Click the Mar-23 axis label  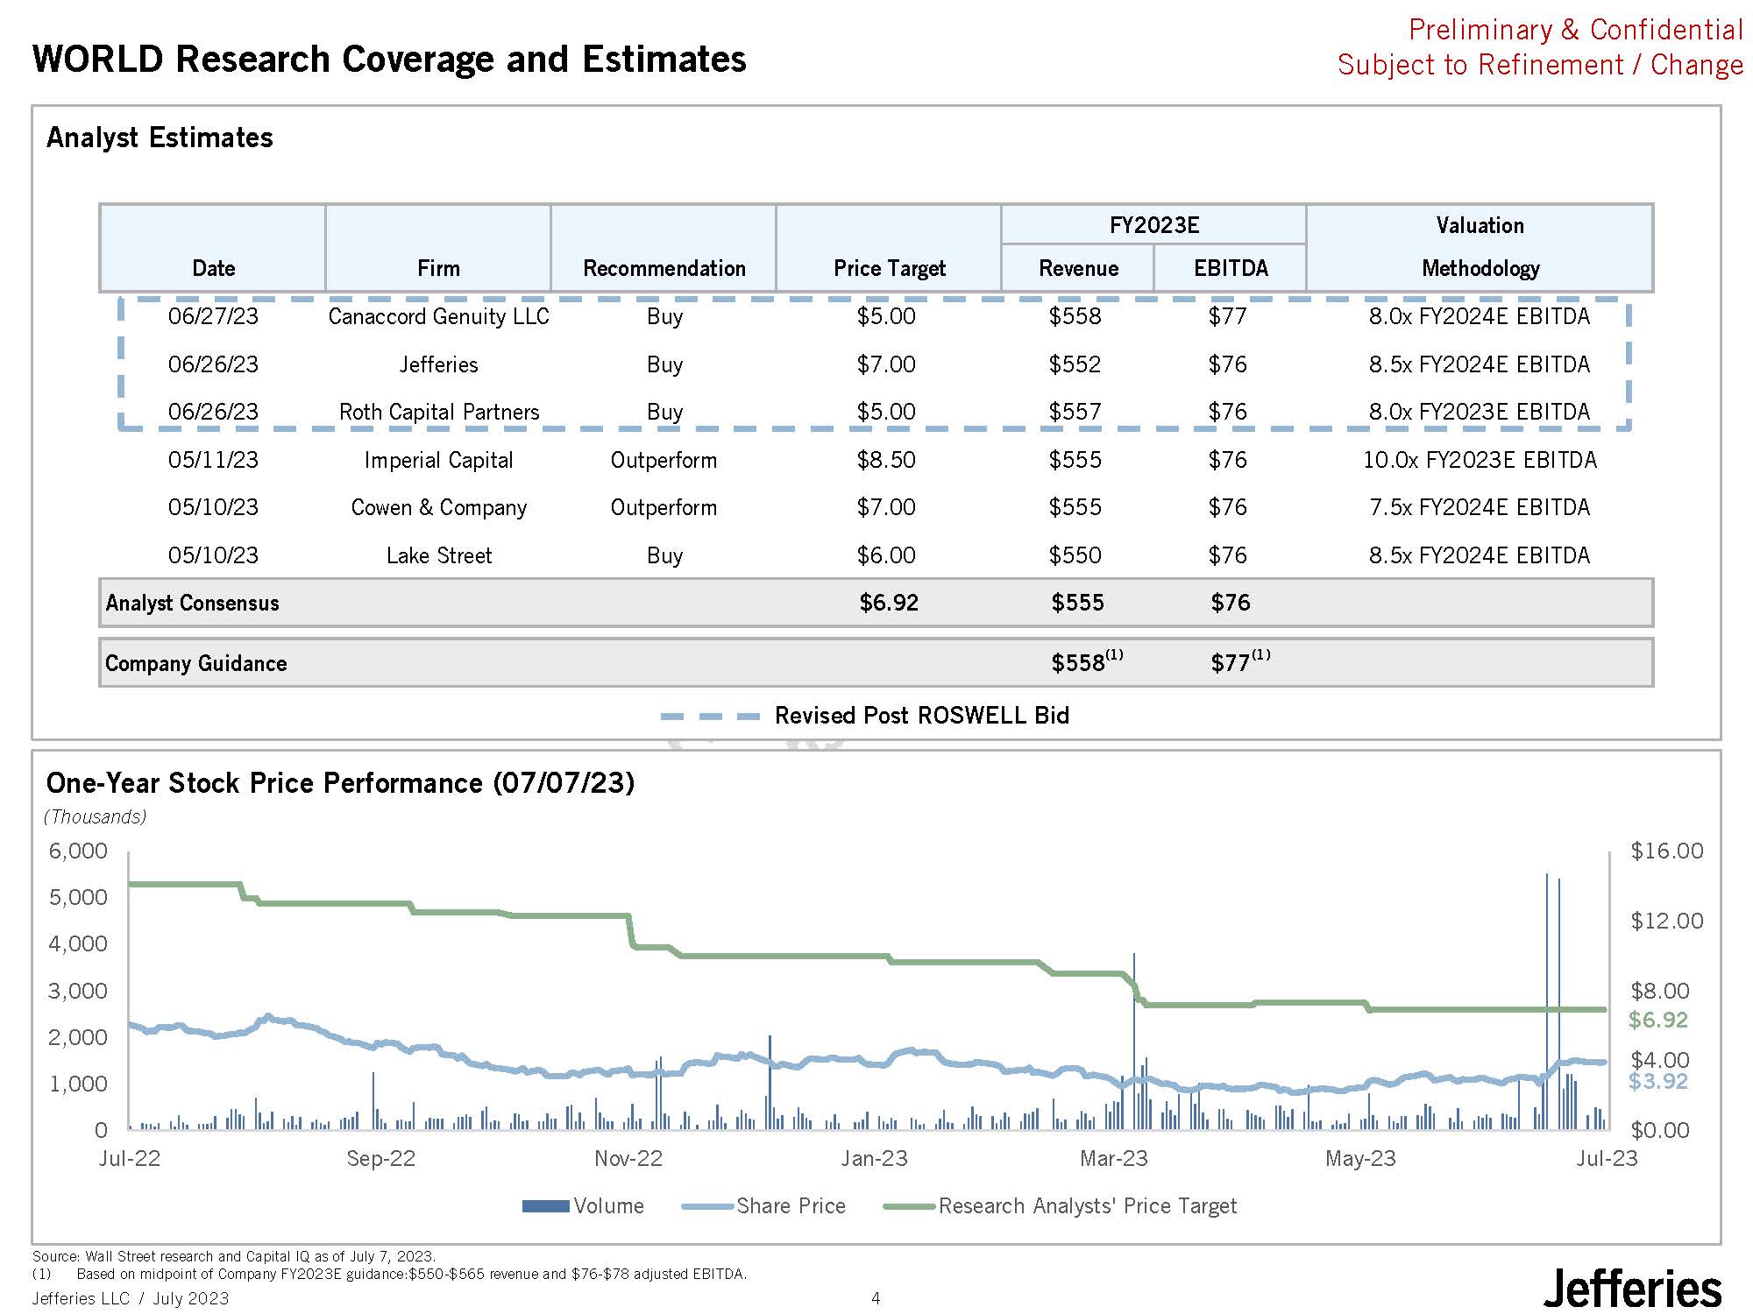[1113, 1158]
